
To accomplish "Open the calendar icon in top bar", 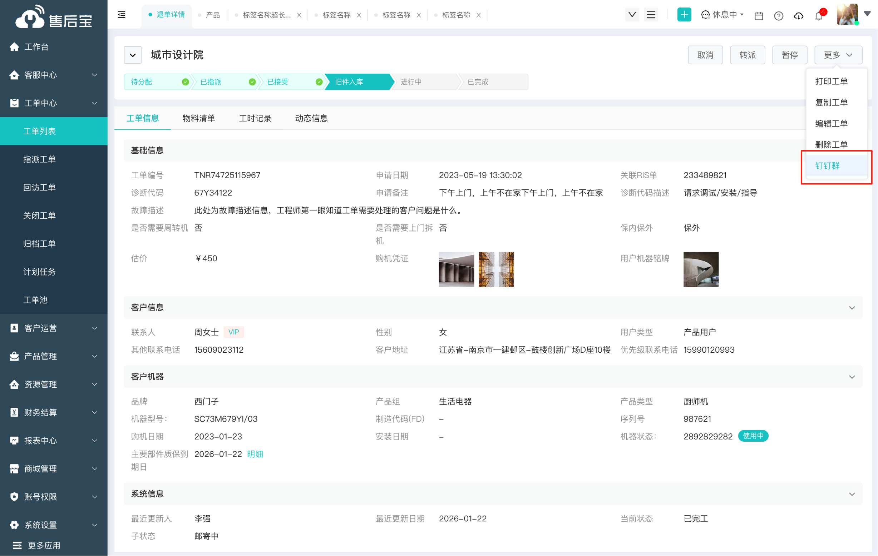I will pyautogui.click(x=759, y=15).
